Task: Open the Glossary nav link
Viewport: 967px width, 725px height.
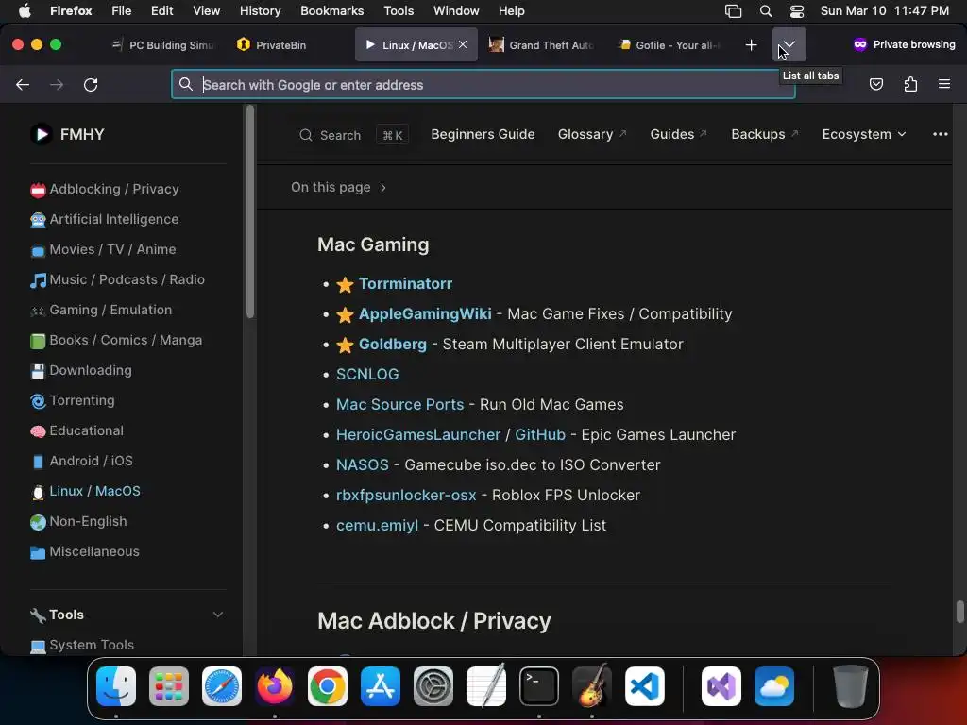Action: click(591, 134)
